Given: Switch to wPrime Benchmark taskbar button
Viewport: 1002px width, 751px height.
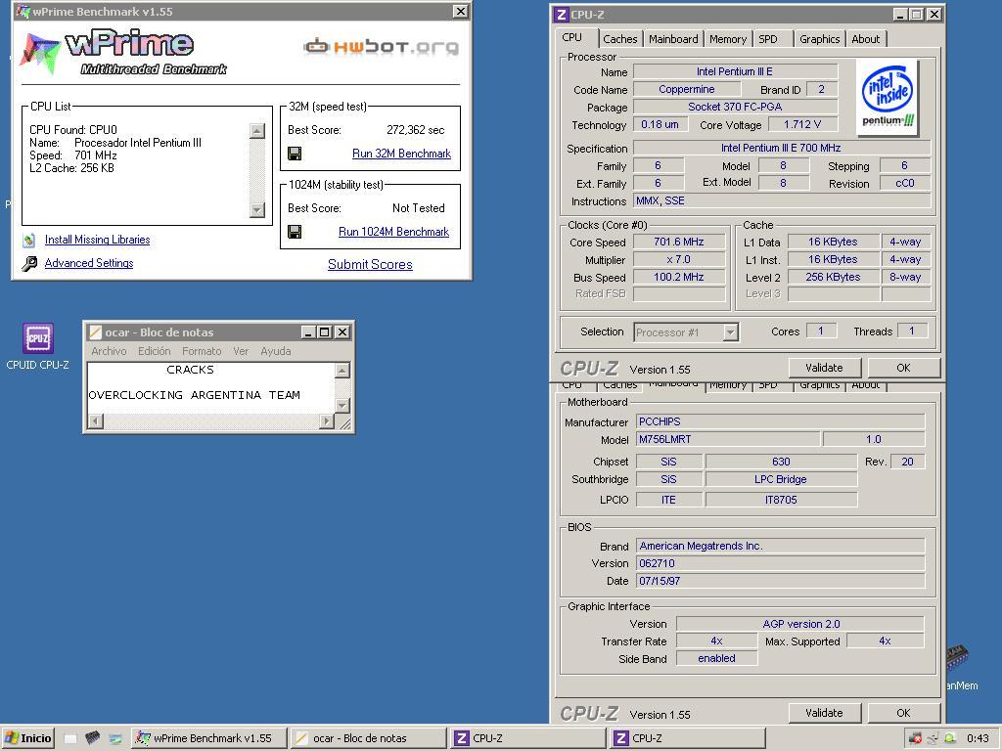Looking at the screenshot, I should 209,738.
